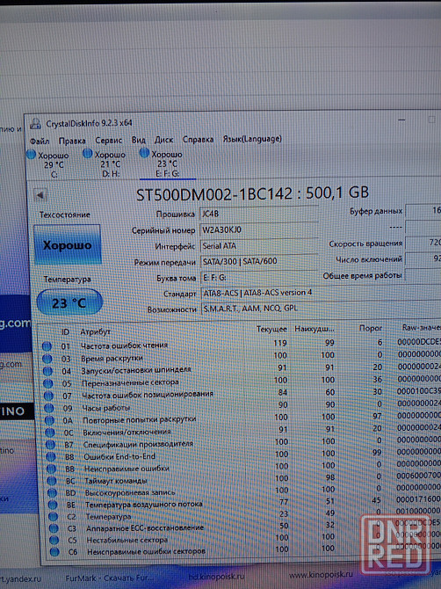Open the Справка menu
Viewport: 441px width, 589px height.
[x=198, y=140]
